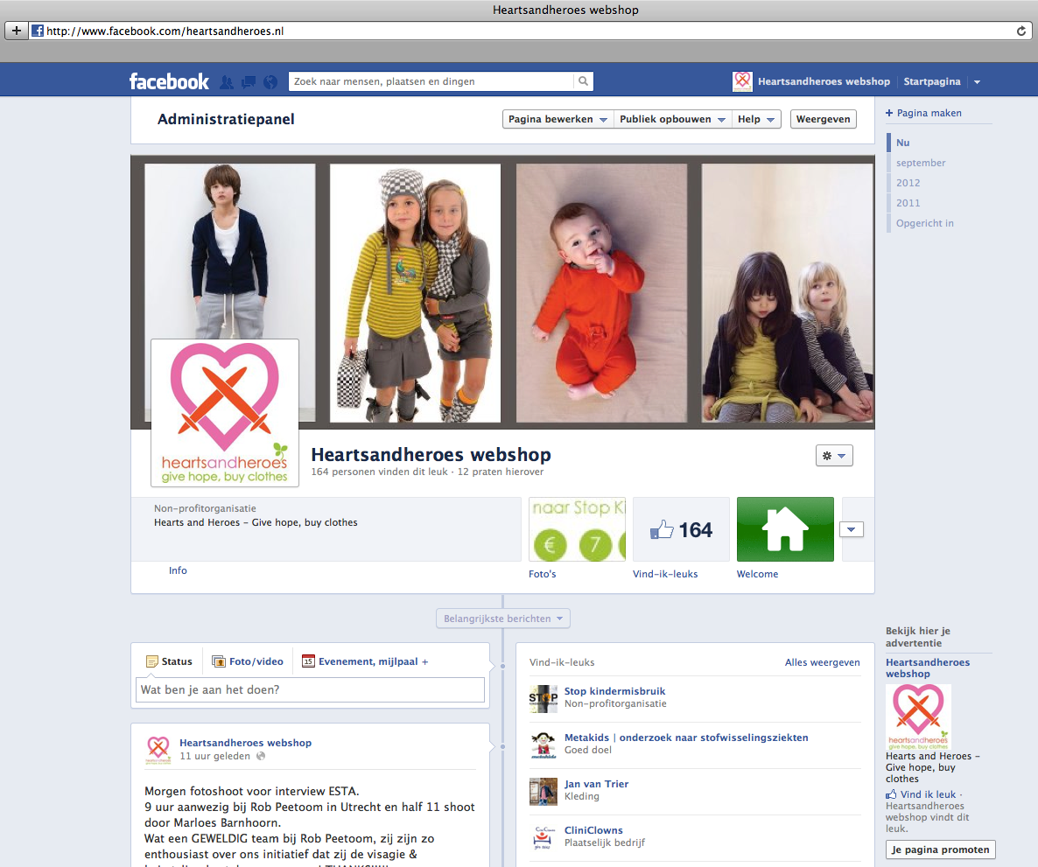Open the notifications globe icon
1038x867 pixels.
(270, 82)
